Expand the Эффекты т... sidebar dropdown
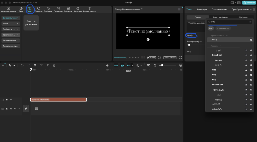Screen dimensions: 257x142 (x=11, y=29)
